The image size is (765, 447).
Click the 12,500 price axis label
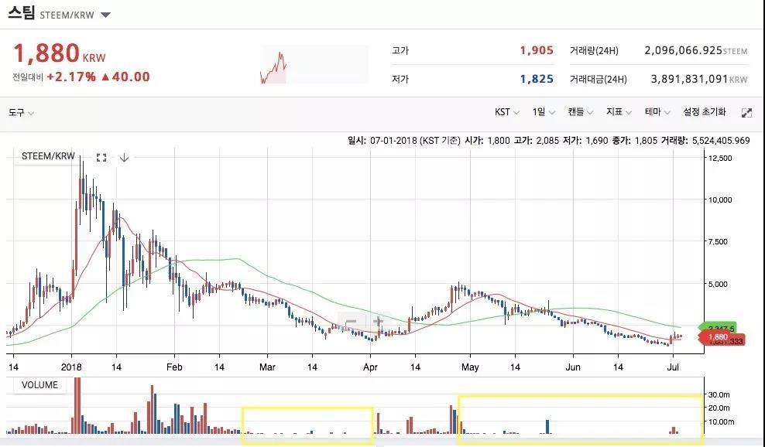point(719,158)
